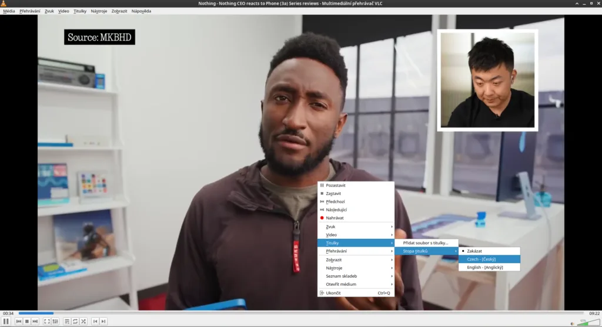
Task: Click Přidat soubor s titulky...
Action: pyautogui.click(x=426, y=242)
